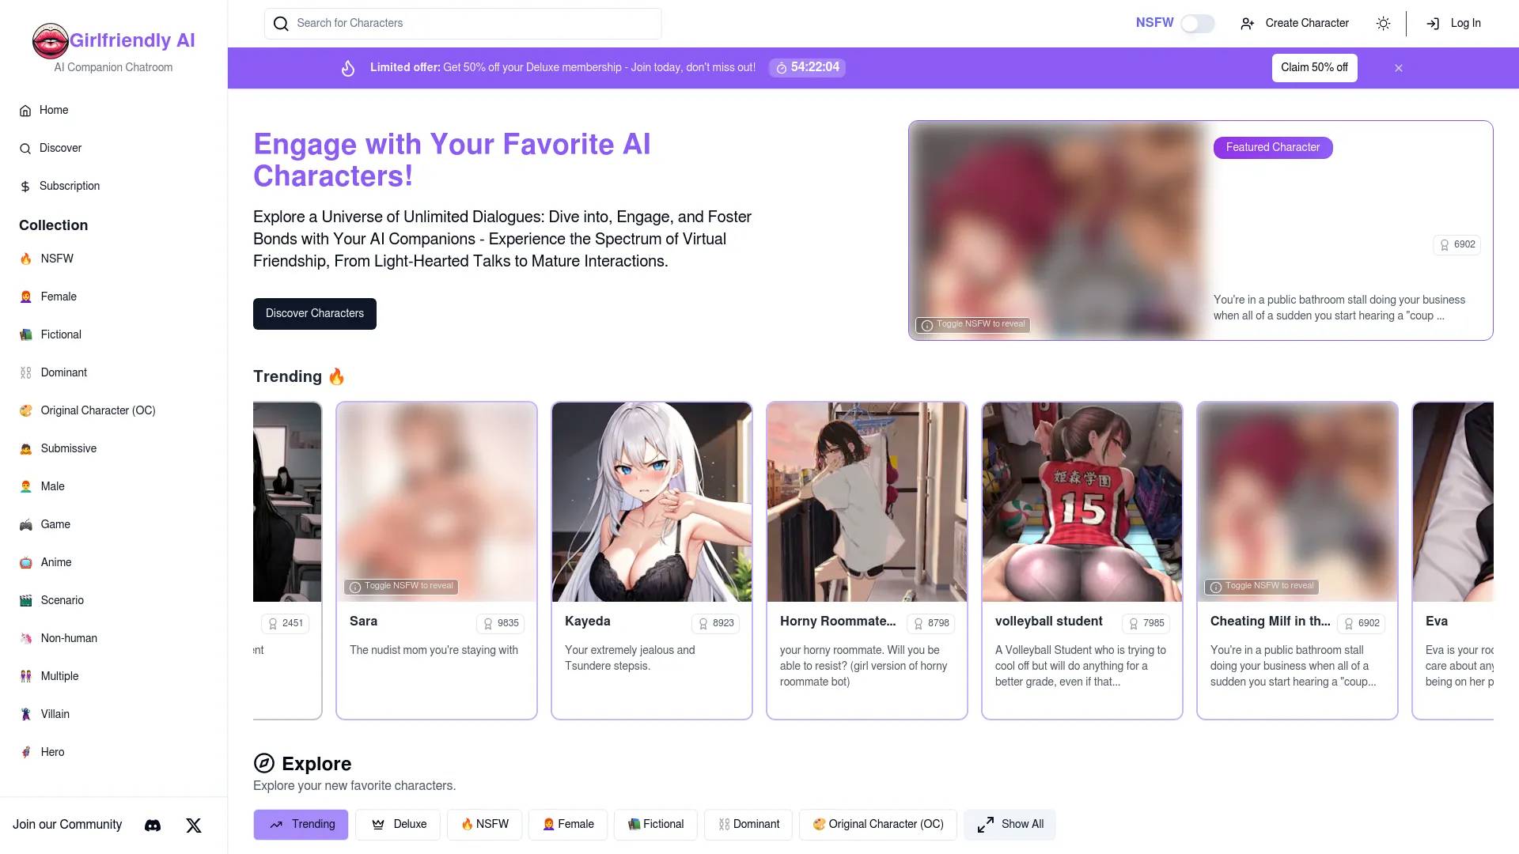Image resolution: width=1519 pixels, height=854 pixels.
Task: Select the Deluxe filter tab
Action: (399, 824)
